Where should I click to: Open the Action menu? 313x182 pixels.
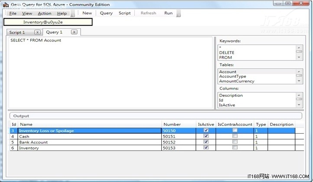tap(45, 13)
